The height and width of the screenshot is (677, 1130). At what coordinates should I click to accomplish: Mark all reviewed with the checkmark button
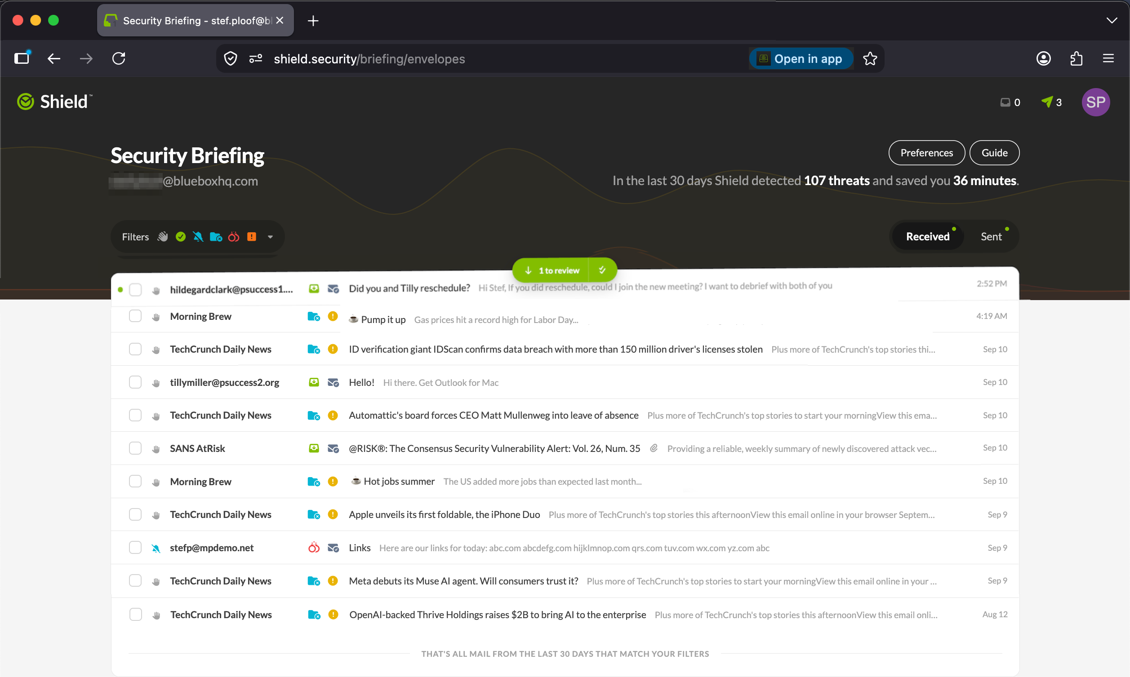[x=602, y=270]
